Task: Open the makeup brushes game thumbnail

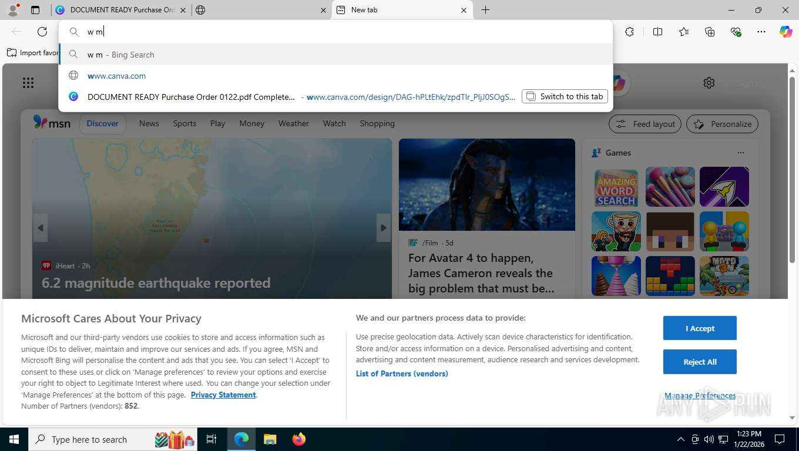Action: click(670, 187)
